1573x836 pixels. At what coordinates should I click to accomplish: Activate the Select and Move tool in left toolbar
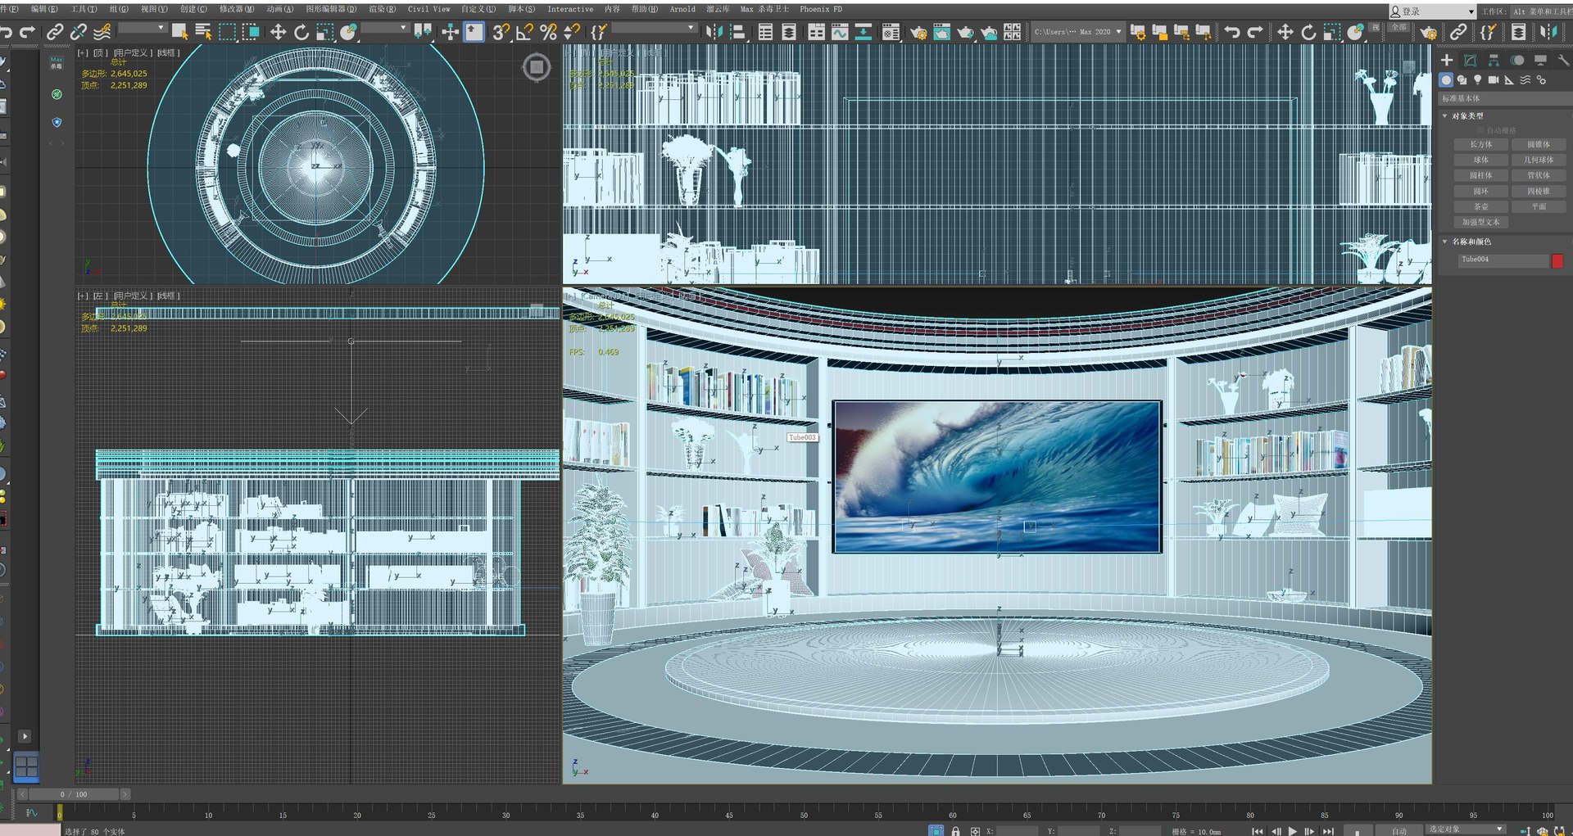pyautogui.click(x=278, y=32)
